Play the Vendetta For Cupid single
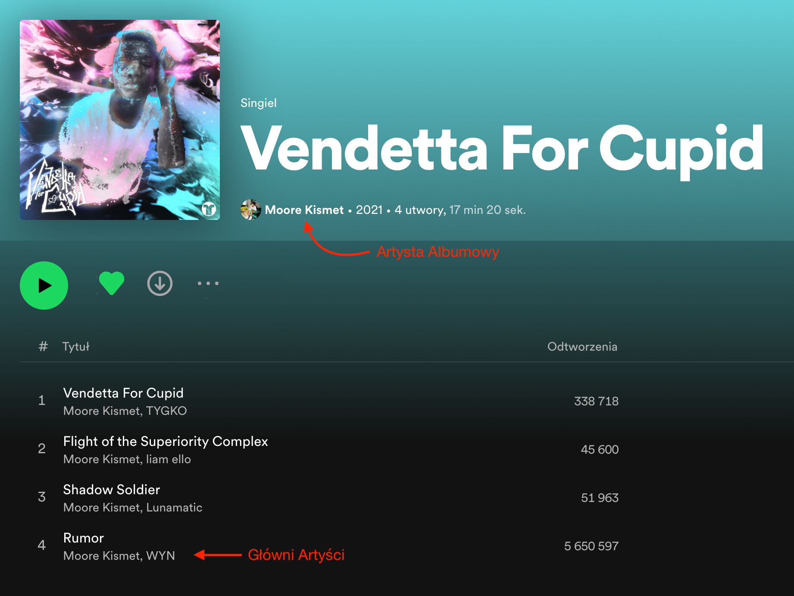The width and height of the screenshot is (794, 596). click(44, 285)
